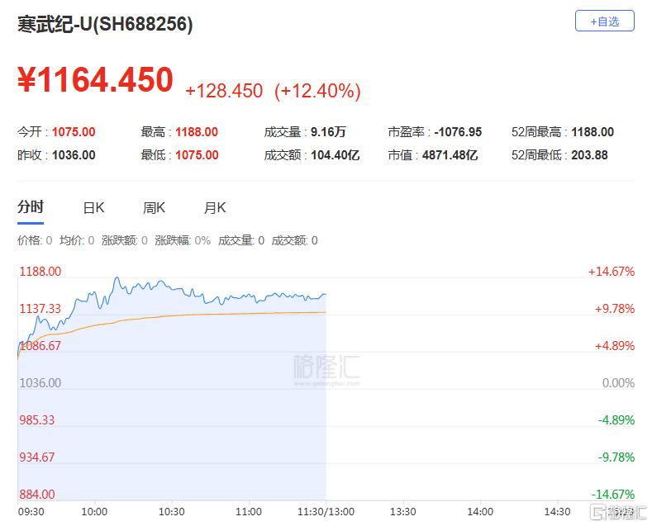
Task: Click the +14.67% label on right axis
Action: point(612,272)
